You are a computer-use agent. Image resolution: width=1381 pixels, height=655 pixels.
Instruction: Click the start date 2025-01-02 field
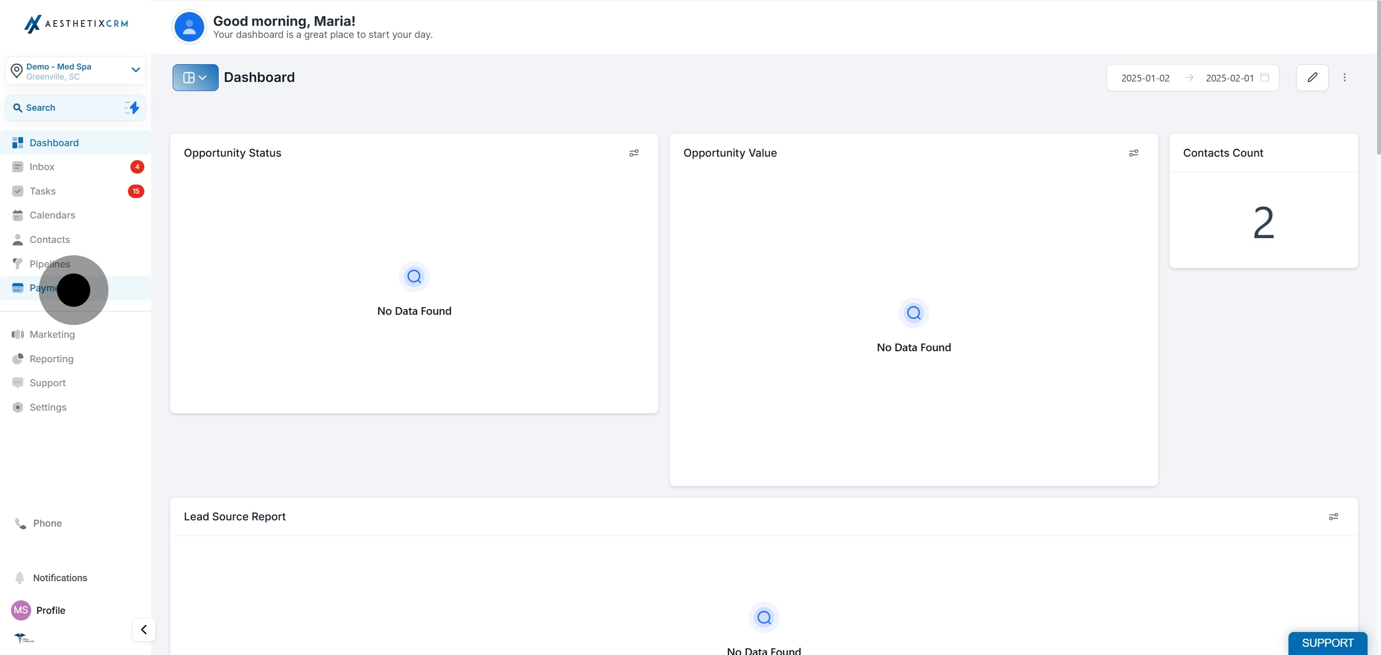tap(1145, 78)
